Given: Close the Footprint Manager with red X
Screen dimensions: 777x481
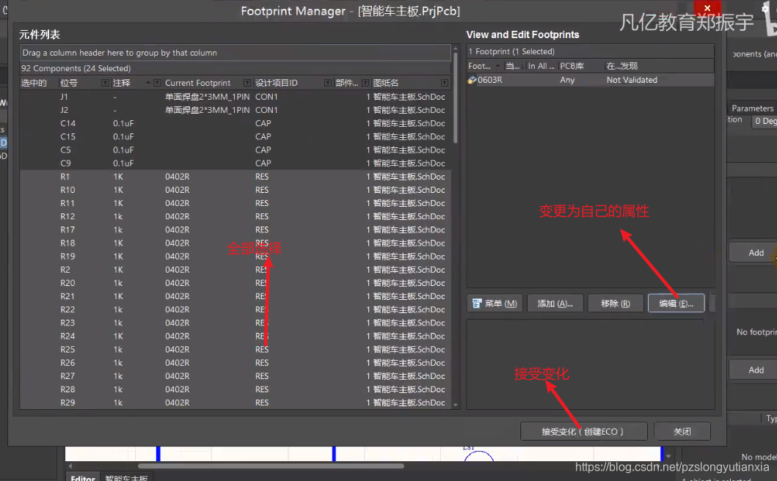Looking at the screenshot, I should (x=707, y=8).
